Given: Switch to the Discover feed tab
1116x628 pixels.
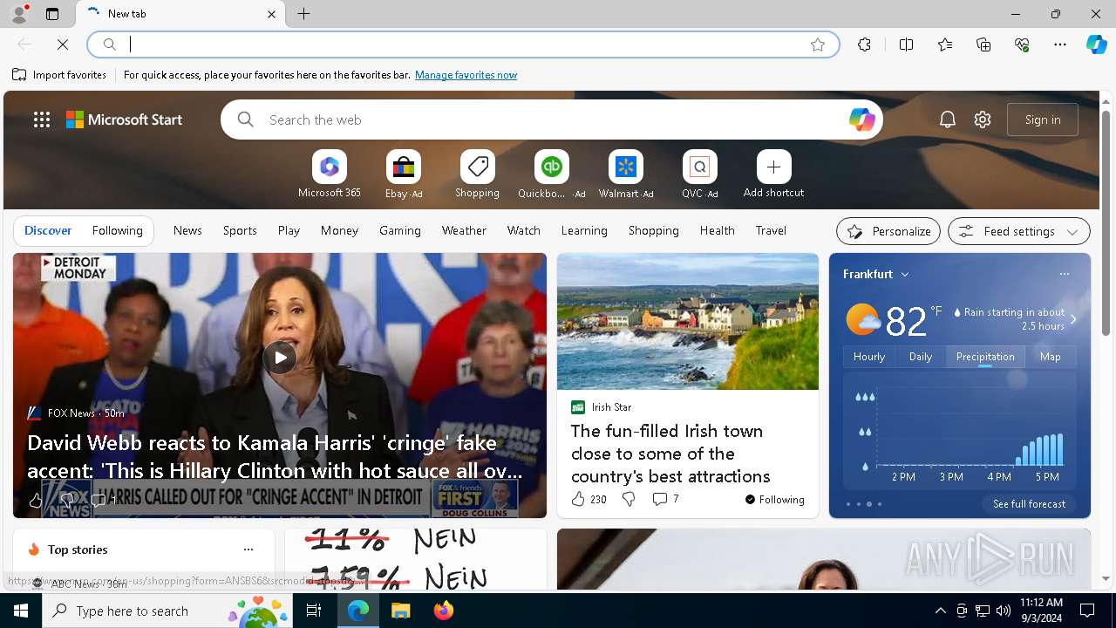Looking at the screenshot, I should pos(48,230).
